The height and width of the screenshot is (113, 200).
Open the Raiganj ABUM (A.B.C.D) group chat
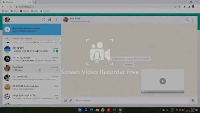click(32, 97)
